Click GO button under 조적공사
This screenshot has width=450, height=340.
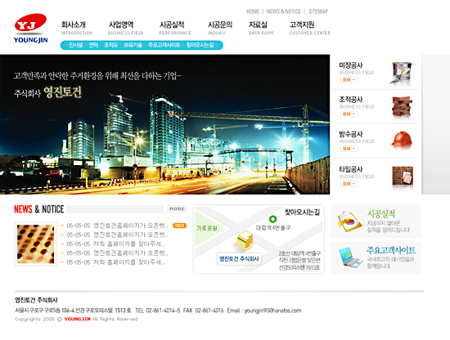click(349, 114)
